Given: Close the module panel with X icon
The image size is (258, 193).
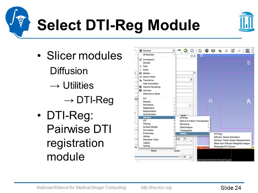Looking at the screenshot, I should click(x=195, y=56).
